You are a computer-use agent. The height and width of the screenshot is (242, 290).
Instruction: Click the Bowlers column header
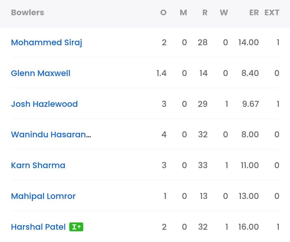tap(27, 12)
